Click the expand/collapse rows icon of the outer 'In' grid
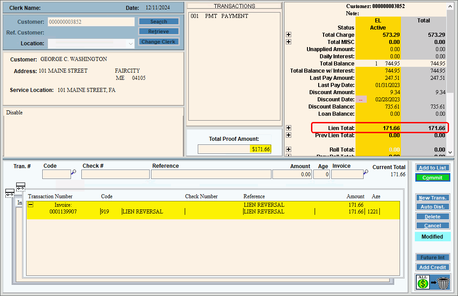 coord(9,193)
